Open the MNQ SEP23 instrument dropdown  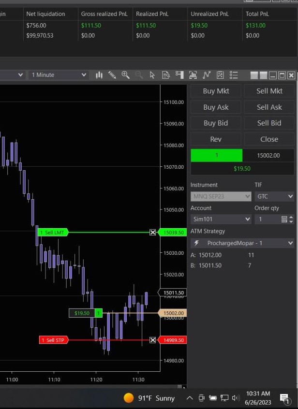pos(221,196)
